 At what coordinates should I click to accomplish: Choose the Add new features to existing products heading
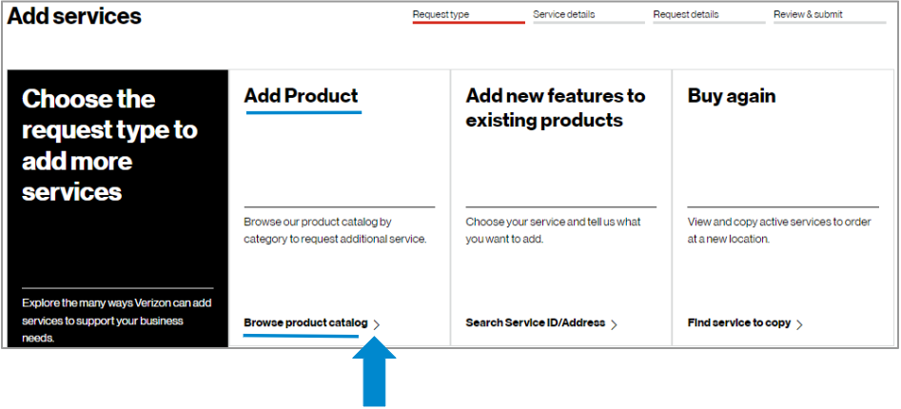point(555,107)
